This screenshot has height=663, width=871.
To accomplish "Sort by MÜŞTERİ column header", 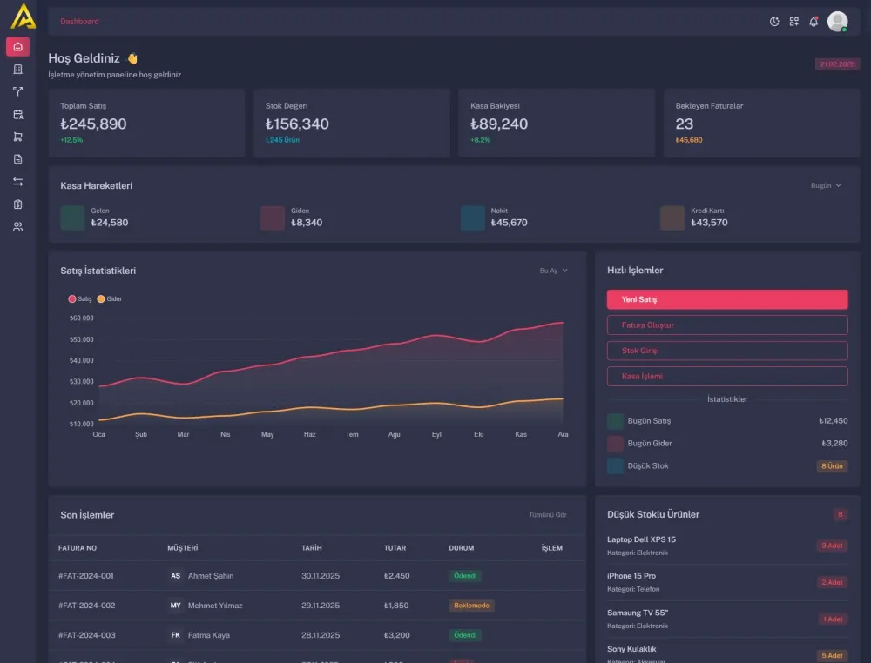I will [x=183, y=548].
